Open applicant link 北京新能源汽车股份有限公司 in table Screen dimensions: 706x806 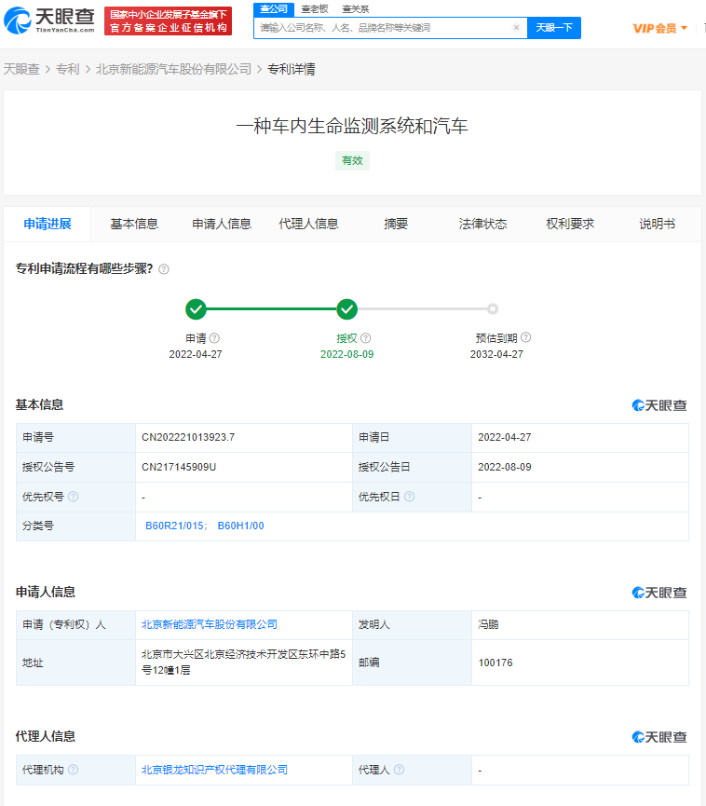[209, 624]
